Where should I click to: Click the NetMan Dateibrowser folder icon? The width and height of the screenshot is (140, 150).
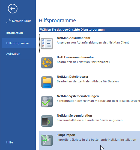pos(47,82)
